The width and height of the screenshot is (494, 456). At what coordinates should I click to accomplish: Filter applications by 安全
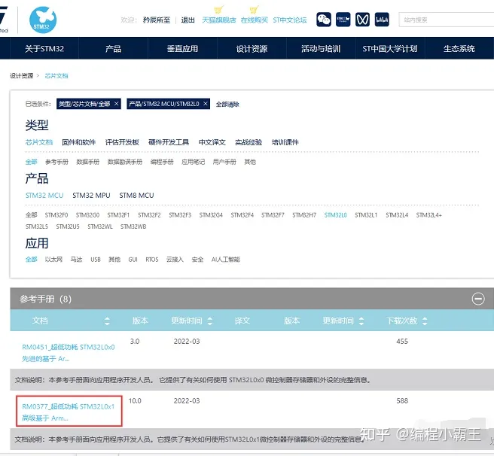click(197, 259)
